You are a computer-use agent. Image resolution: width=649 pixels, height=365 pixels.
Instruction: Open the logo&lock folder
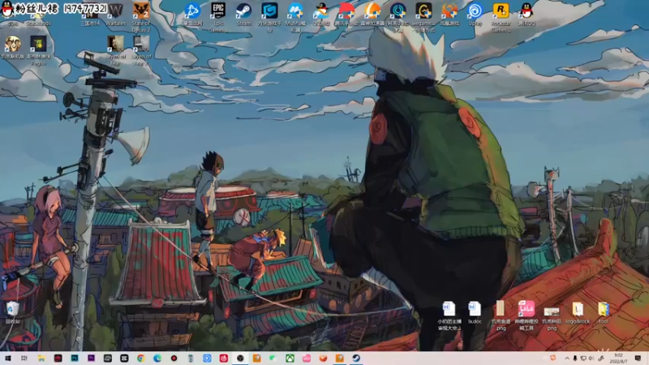pos(578,312)
